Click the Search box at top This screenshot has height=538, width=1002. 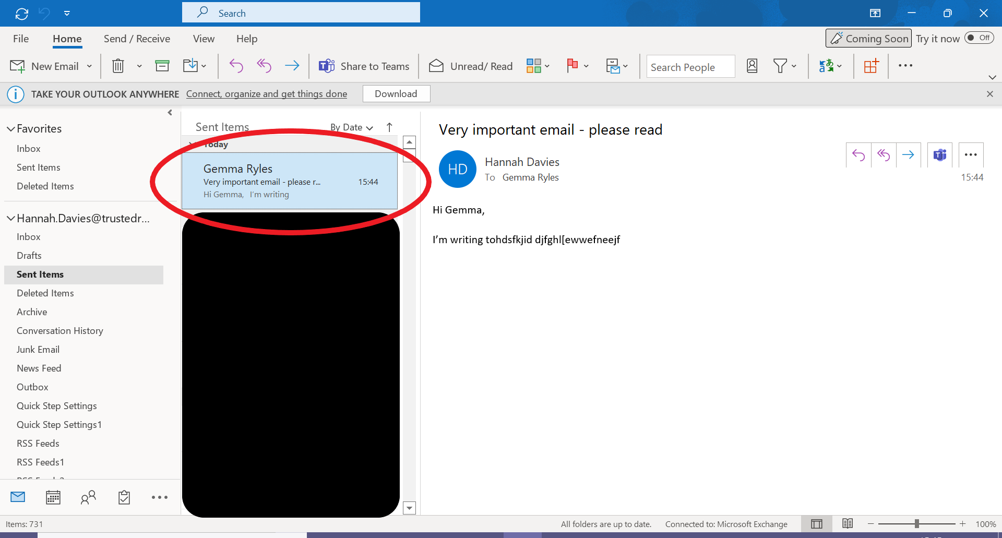301,13
